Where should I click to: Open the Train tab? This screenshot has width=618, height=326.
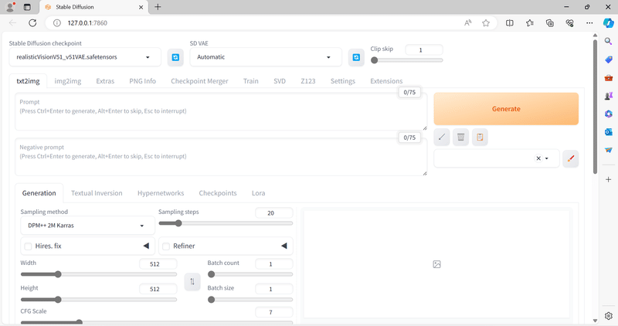point(250,81)
